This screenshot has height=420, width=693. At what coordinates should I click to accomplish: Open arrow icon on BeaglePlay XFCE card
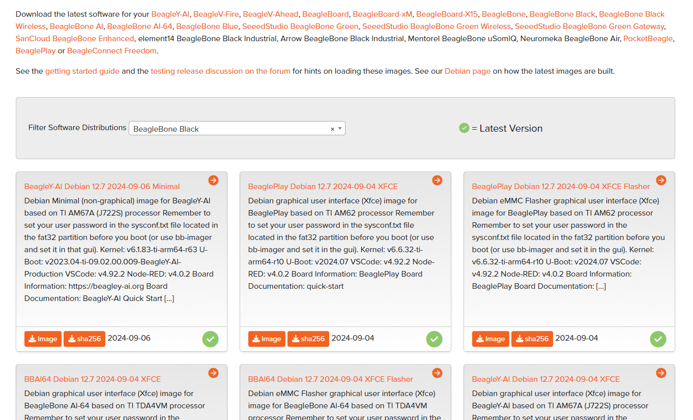tap(437, 181)
